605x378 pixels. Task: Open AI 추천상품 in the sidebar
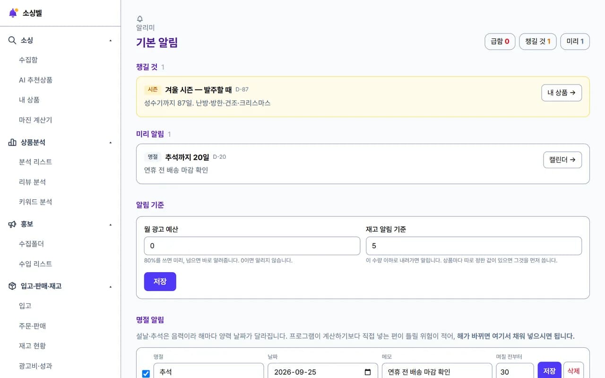pyautogui.click(x=35, y=80)
